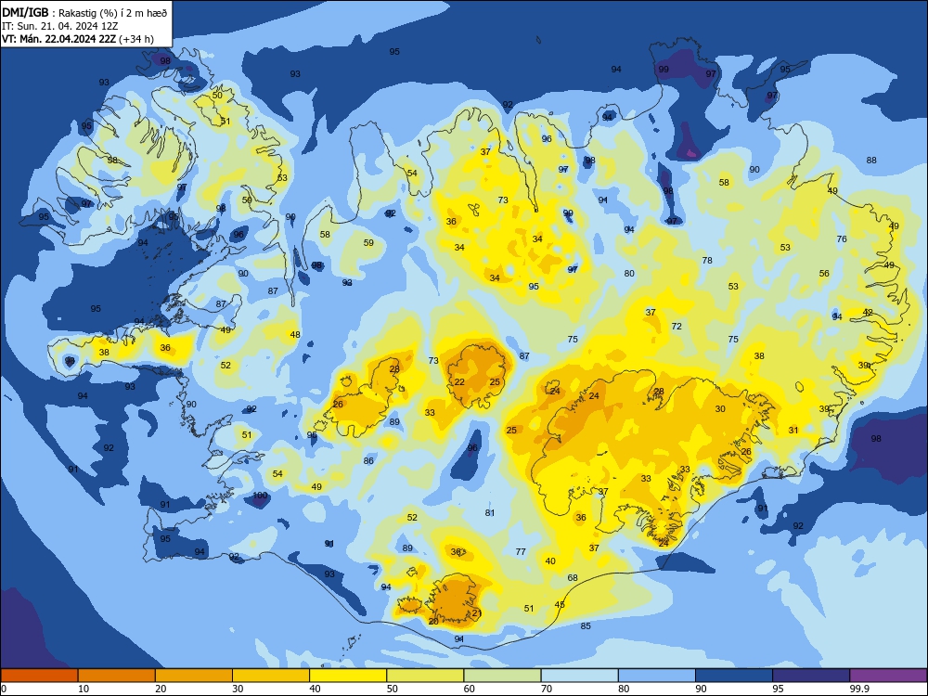Click the '42' humidity value on east coast

coord(868,313)
